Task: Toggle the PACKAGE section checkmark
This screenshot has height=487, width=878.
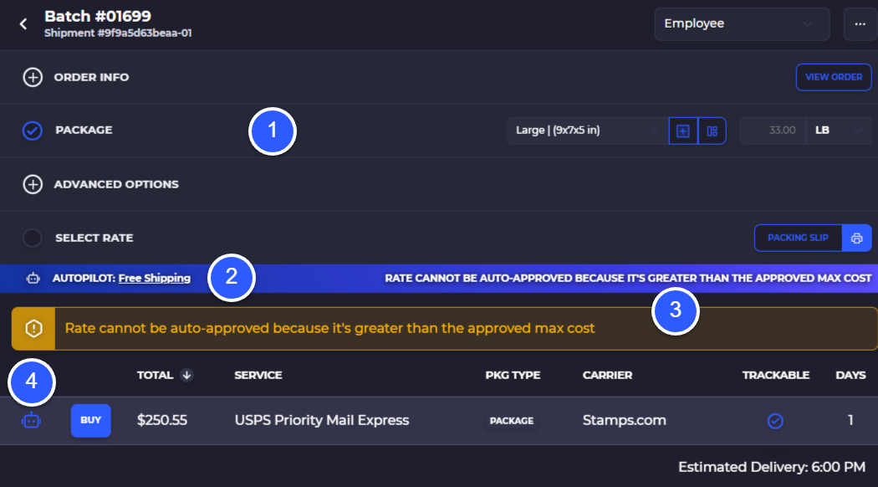Action: click(x=32, y=131)
